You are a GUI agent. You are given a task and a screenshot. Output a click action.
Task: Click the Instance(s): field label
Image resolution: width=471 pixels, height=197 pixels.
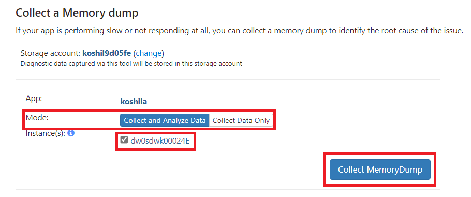pyautogui.click(x=46, y=133)
